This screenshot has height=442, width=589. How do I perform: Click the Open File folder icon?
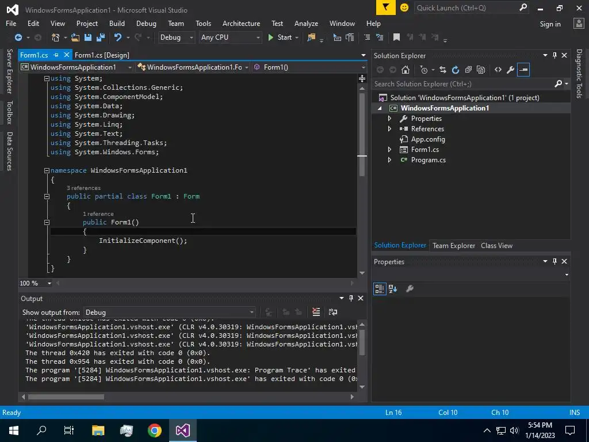click(x=75, y=37)
